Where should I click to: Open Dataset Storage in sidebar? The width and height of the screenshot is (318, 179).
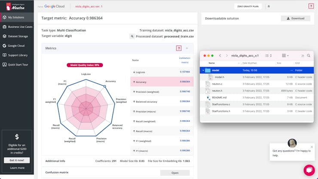click(17, 36)
